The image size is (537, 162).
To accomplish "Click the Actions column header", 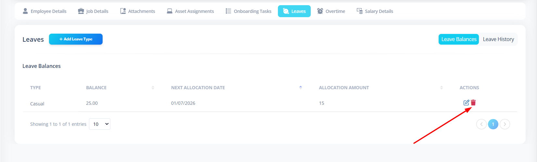I will pyautogui.click(x=469, y=88).
